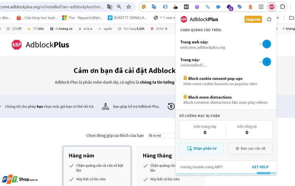Select the 'Hàng năm' contribution card
The width and height of the screenshot is (295, 186).
tap(97, 166)
